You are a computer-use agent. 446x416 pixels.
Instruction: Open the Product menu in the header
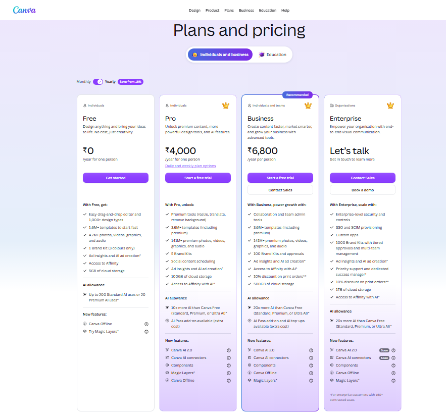(x=212, y=11)
